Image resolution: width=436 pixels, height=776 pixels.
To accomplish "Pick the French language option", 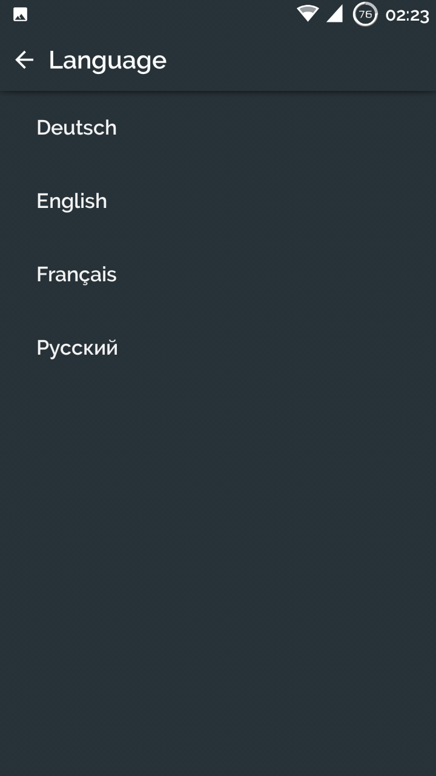I will [x=218, y=274].
